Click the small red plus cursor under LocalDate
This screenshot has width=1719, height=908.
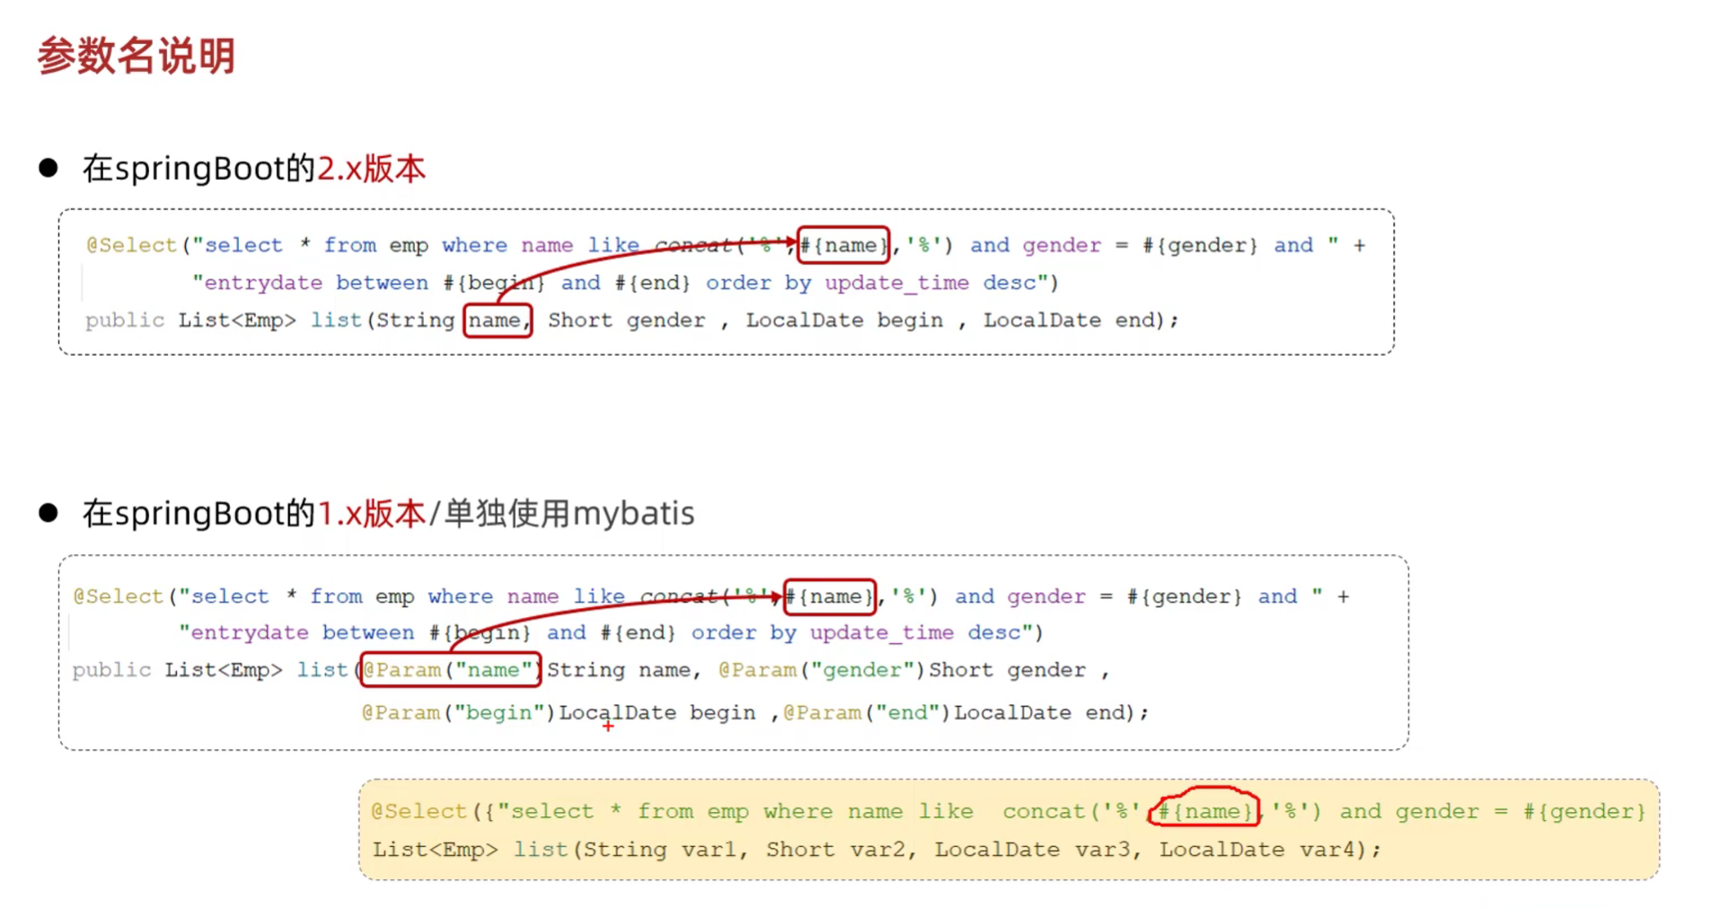(x=608, y=726)
